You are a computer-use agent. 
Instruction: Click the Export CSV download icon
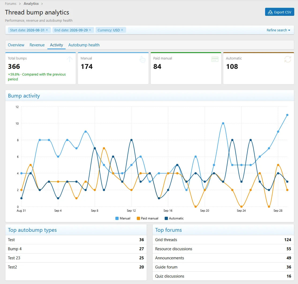[270, 12]
